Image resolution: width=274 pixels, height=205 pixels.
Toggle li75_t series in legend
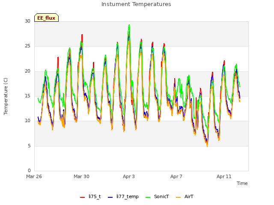click(x=90, y=196)
